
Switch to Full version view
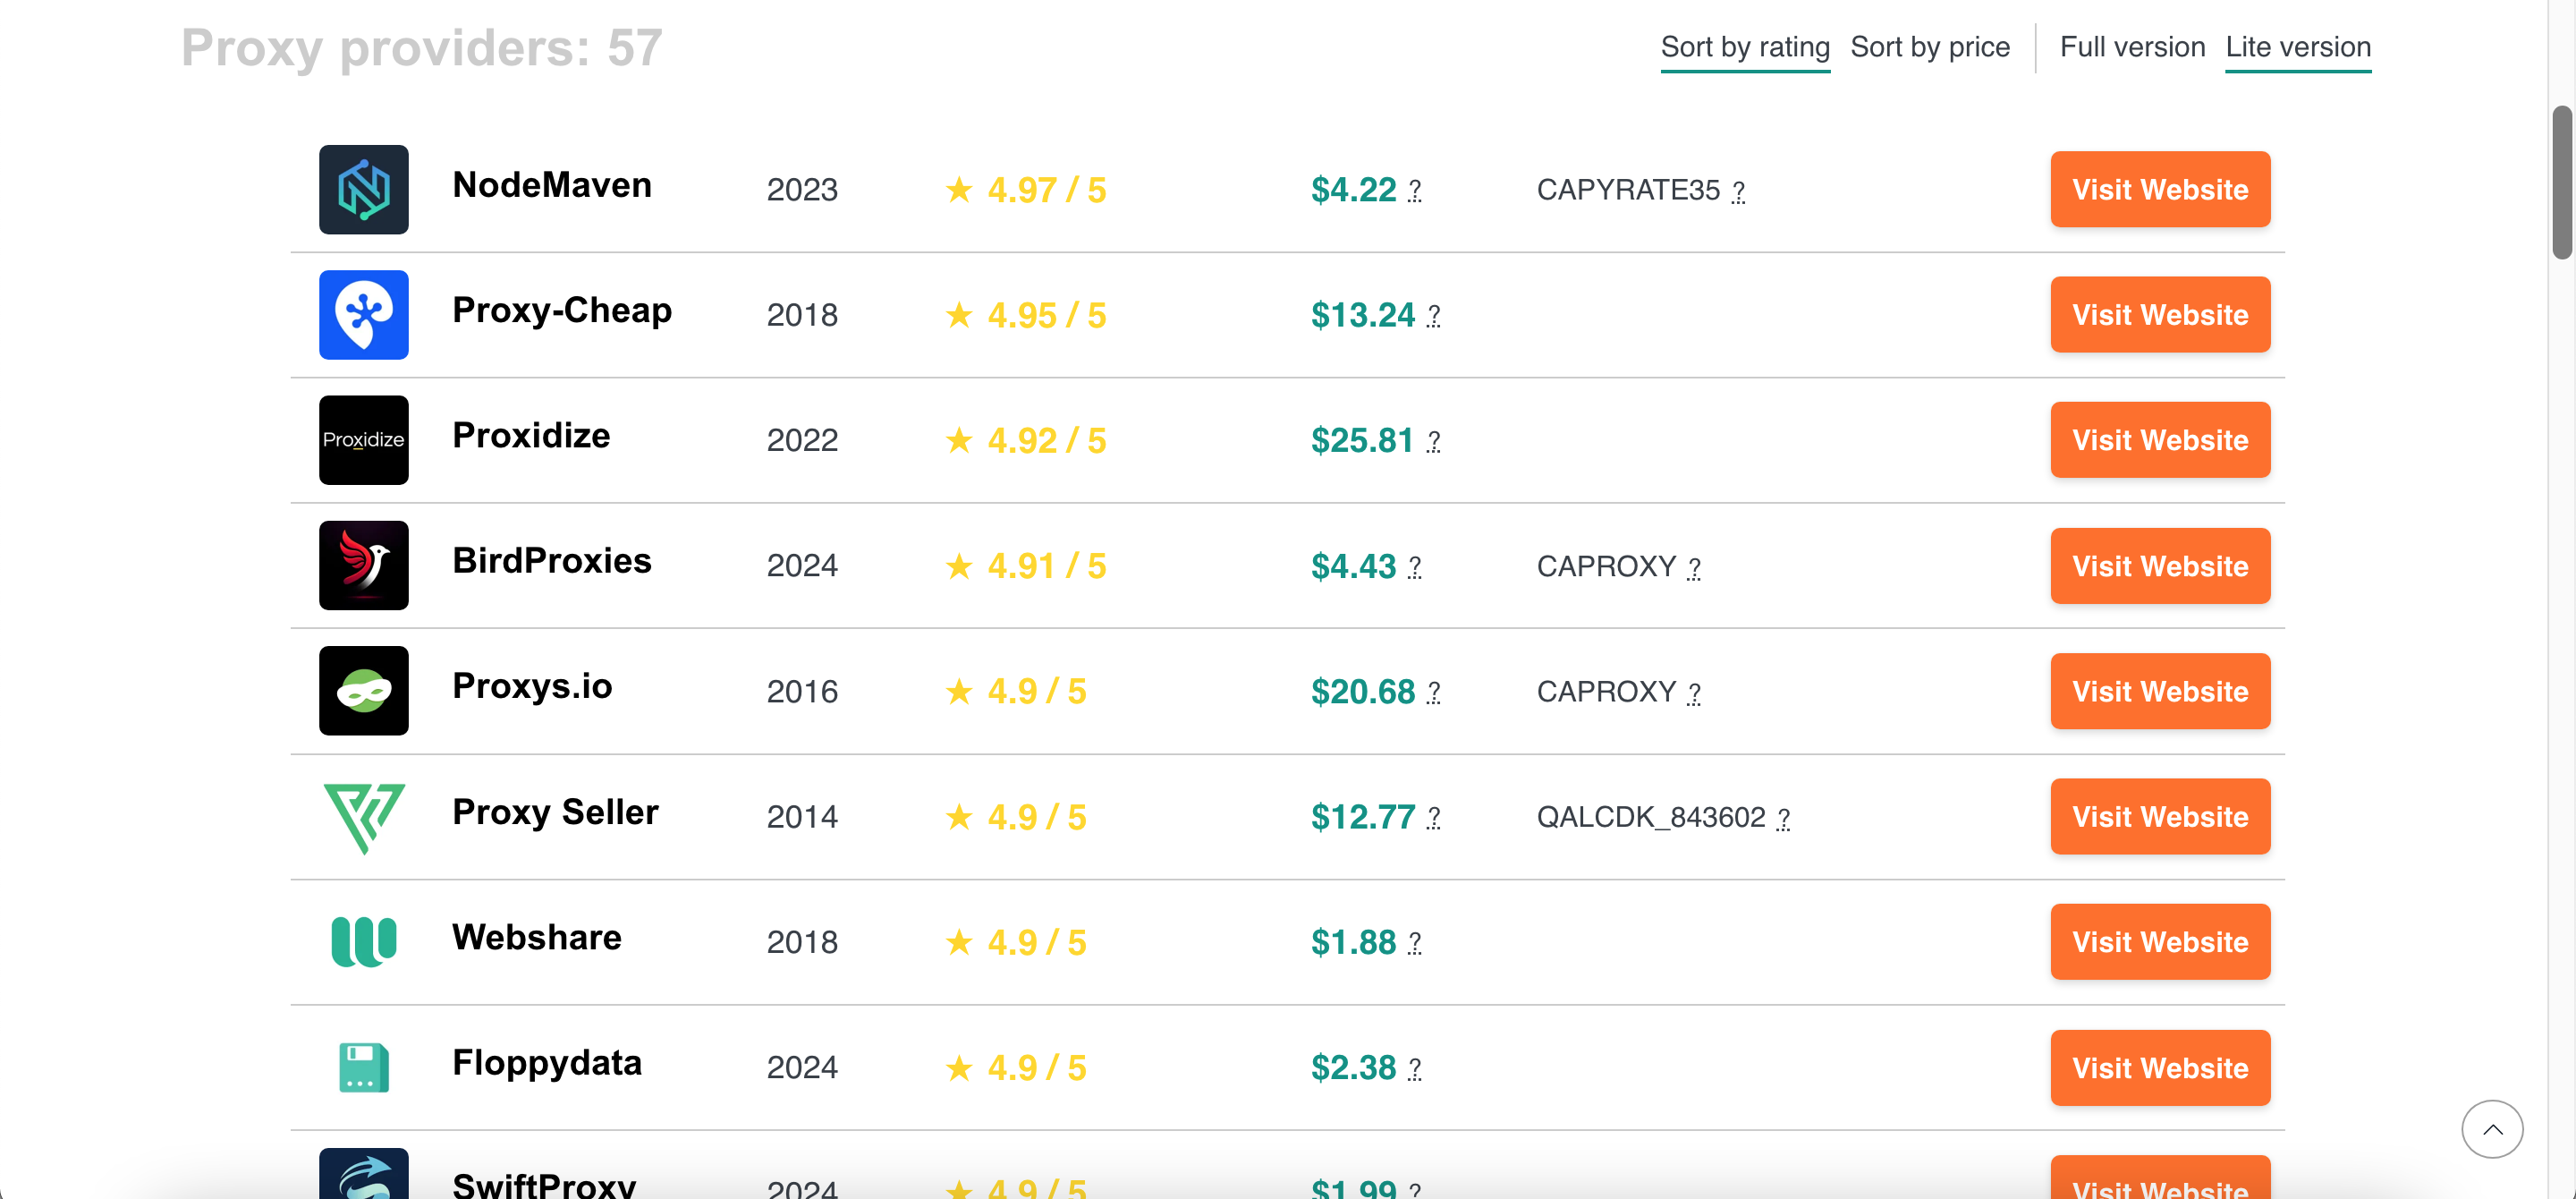2131,47
